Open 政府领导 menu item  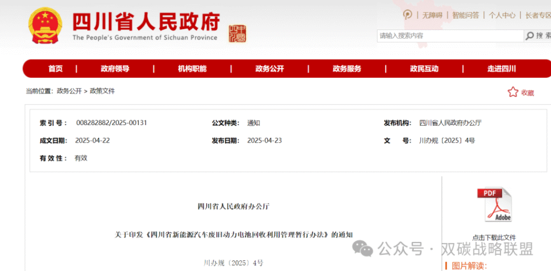(115, 69)
